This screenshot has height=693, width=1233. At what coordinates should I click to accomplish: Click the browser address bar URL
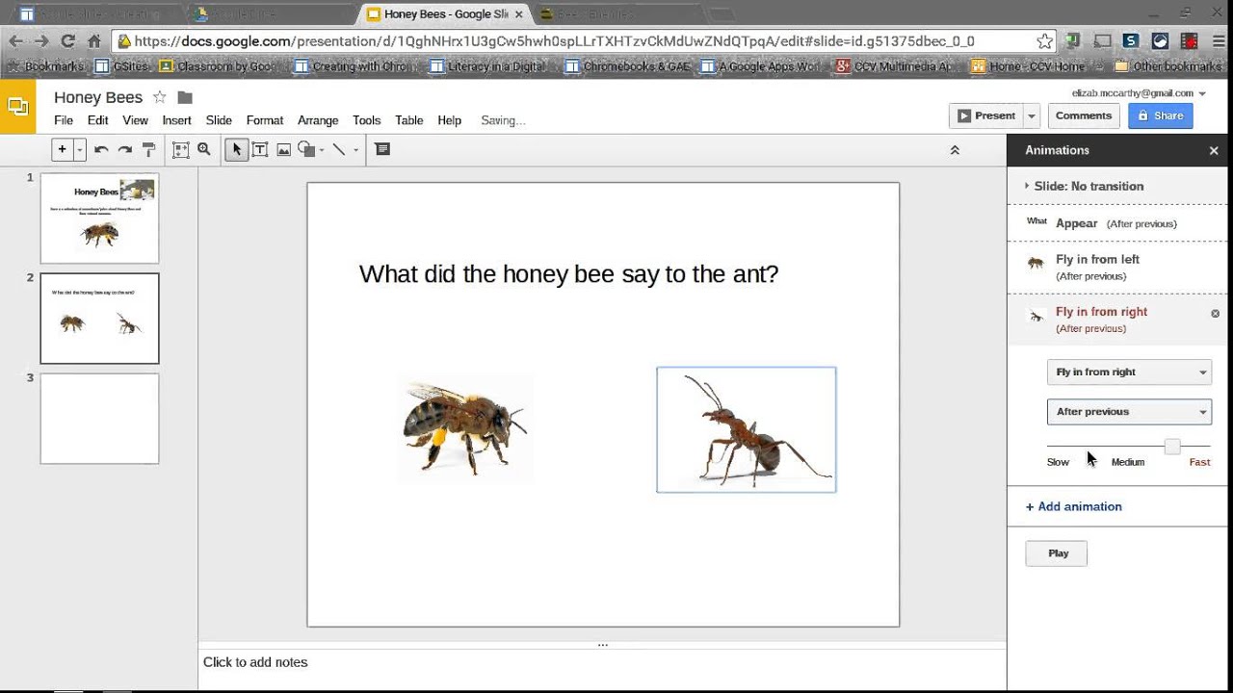[x=554, y=41]
